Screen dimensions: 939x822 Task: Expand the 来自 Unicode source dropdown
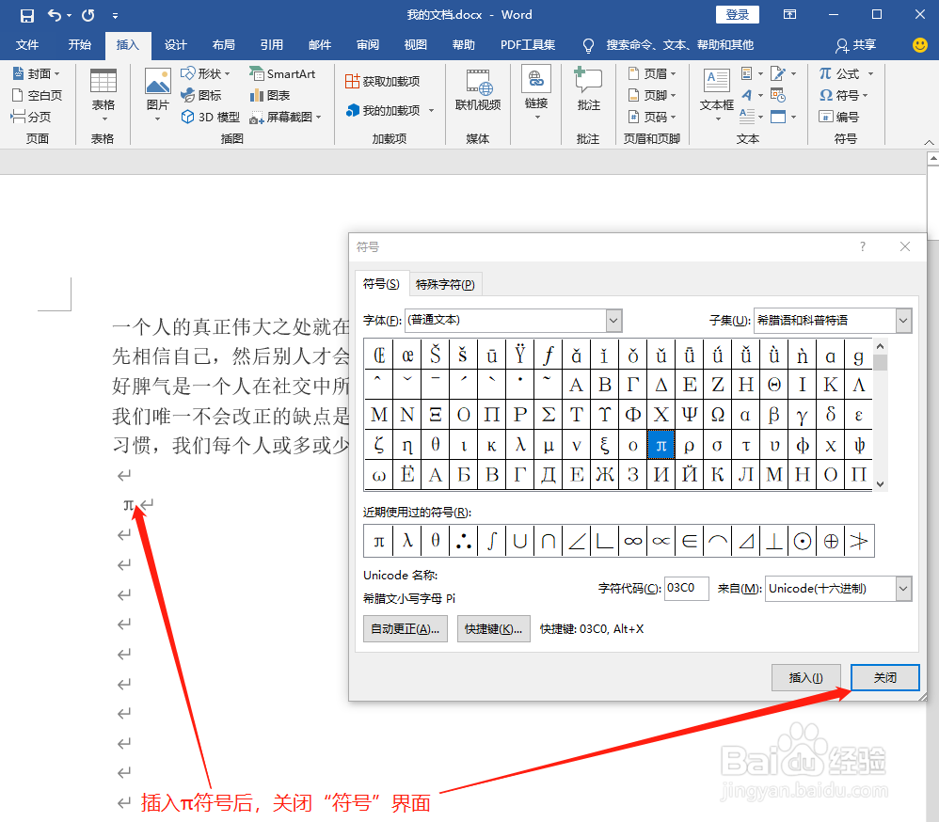click(903, 589)
